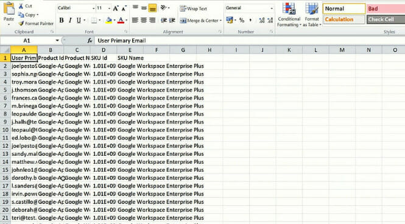Toggle Italic formatting

70,20
